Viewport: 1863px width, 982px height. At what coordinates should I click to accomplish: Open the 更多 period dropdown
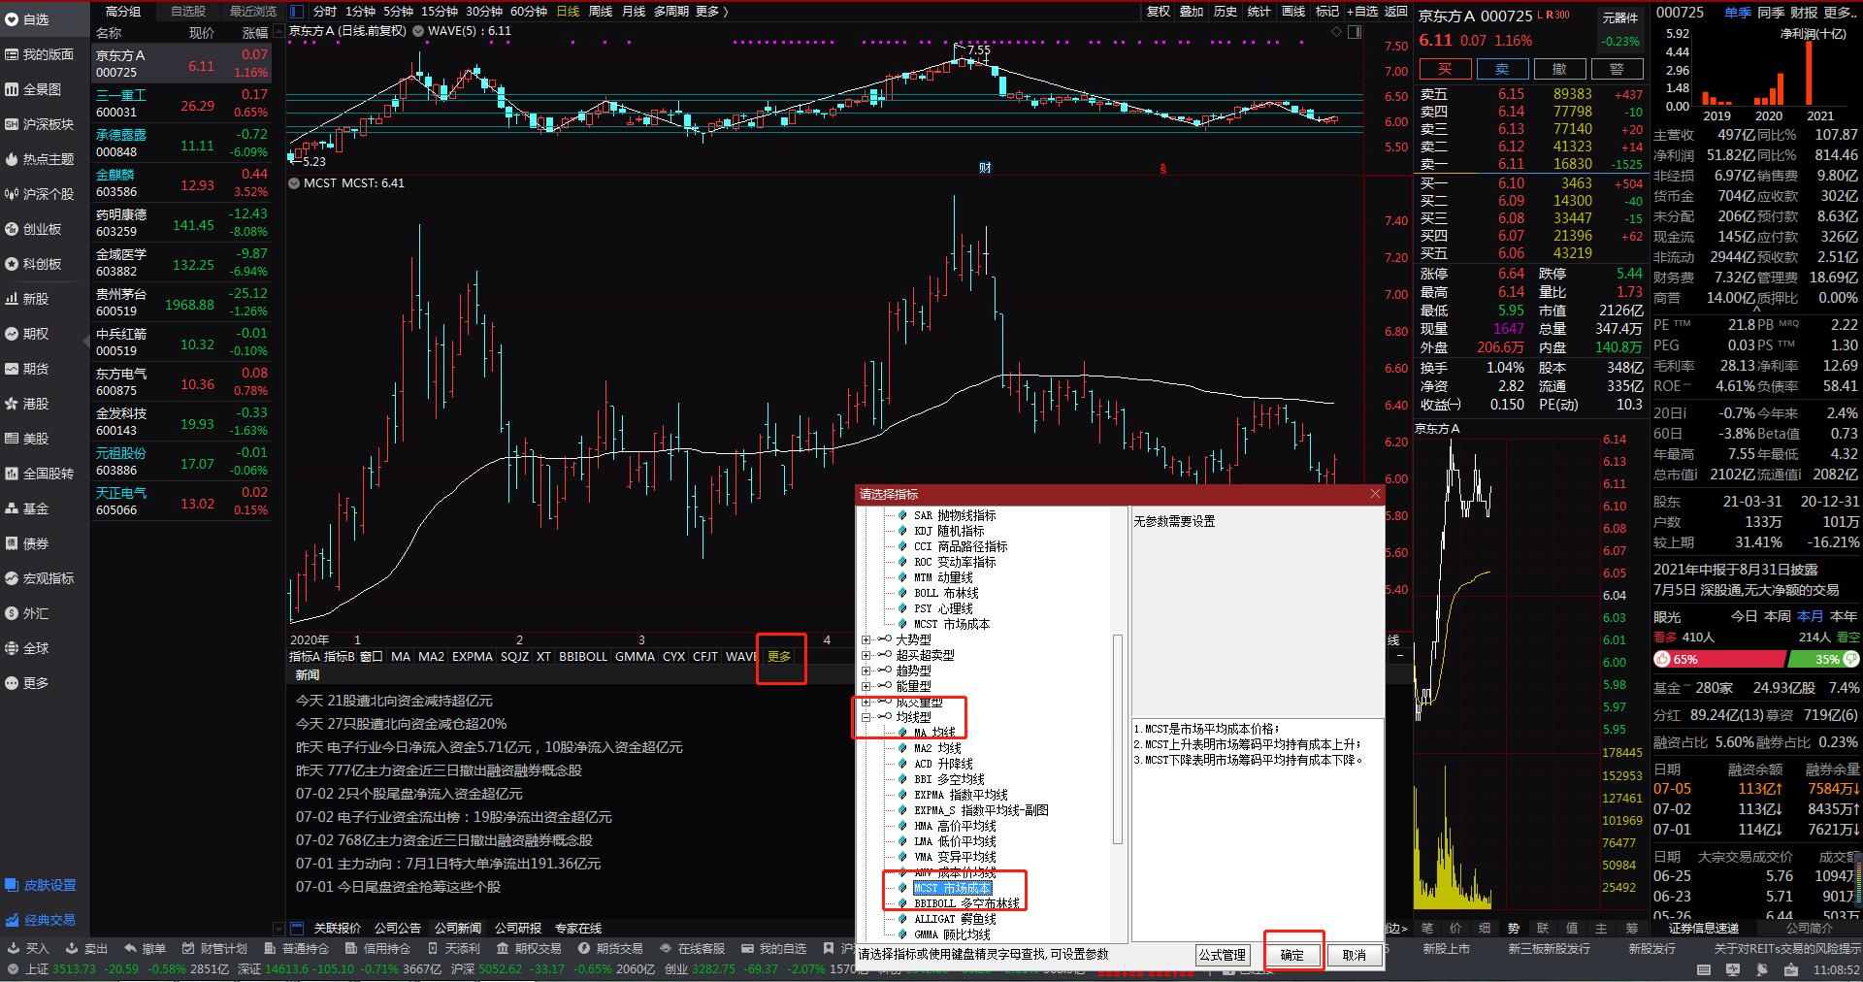click(x=708, y=13)
